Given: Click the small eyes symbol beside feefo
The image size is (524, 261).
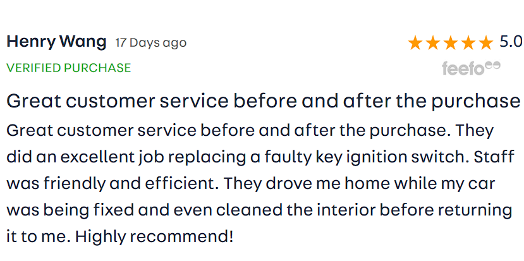Looking at the screenshot, I should (493, 65).
